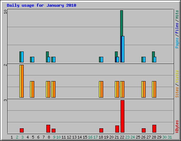This screenshot has width=181, height=141.
Task: Click day label '26' on the x-axis
Action: point(143,137)
